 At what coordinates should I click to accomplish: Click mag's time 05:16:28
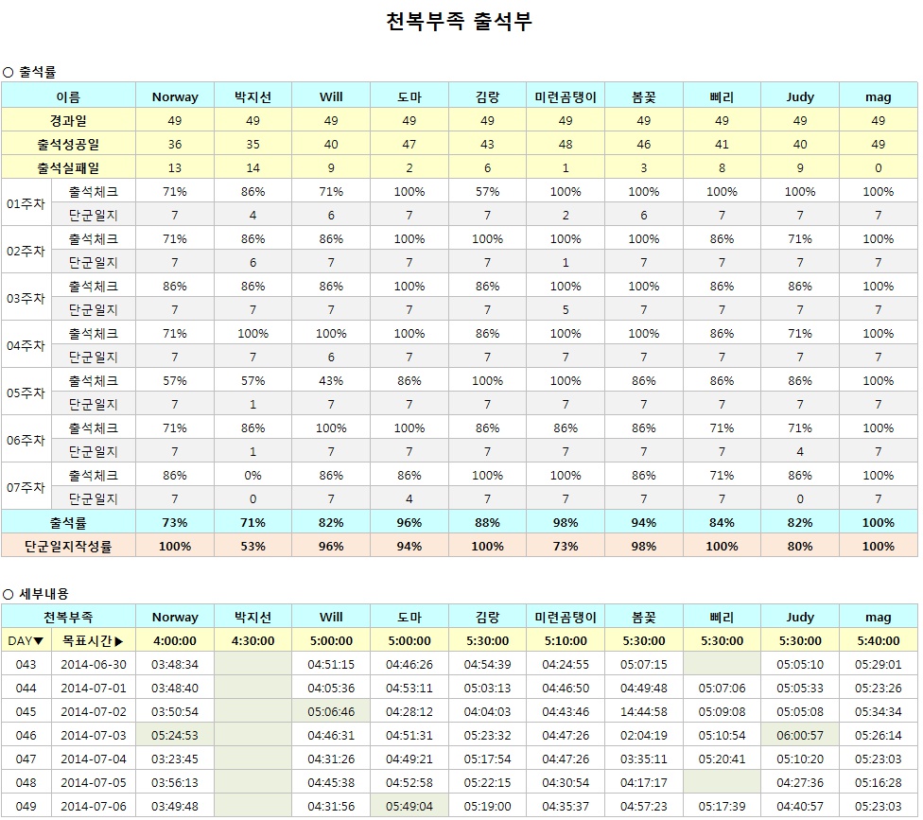879,782
